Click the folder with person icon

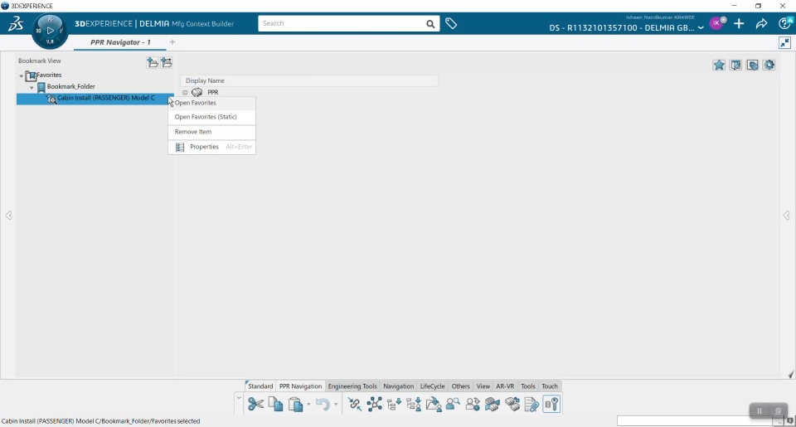(x=434, y=404)
